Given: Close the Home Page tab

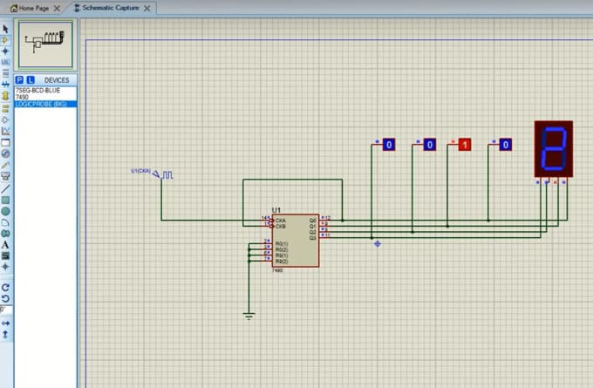Looking at the screenshot, I should [57, 9].
